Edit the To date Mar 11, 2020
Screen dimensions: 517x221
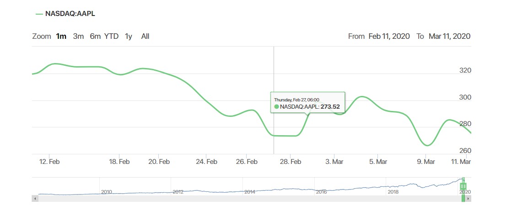(449, 37)
